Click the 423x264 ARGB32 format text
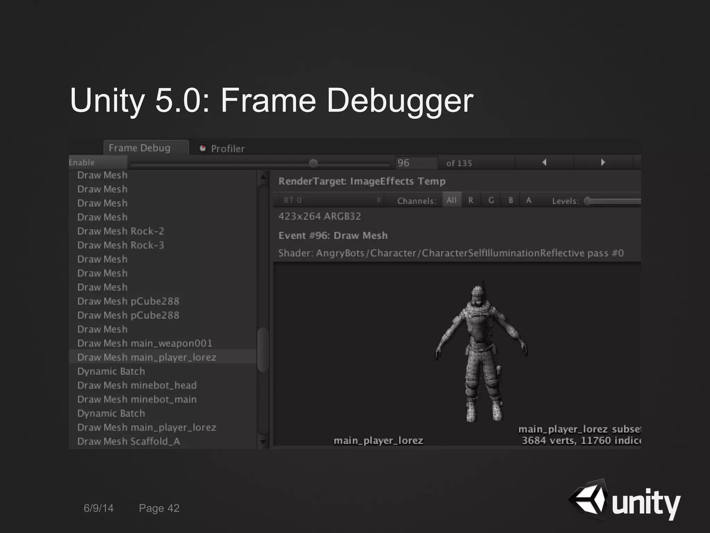 [x=320, y=216]
